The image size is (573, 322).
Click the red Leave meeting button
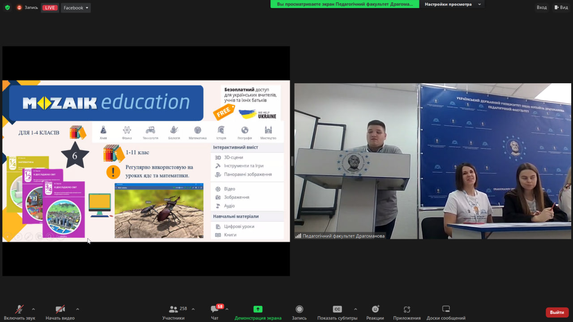coord(557,312)
